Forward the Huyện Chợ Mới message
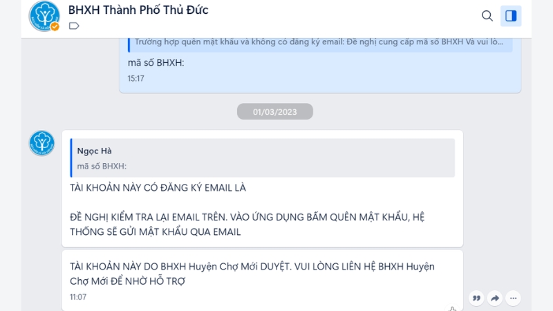Screen dimensions: 553x311 pos(495,299)
